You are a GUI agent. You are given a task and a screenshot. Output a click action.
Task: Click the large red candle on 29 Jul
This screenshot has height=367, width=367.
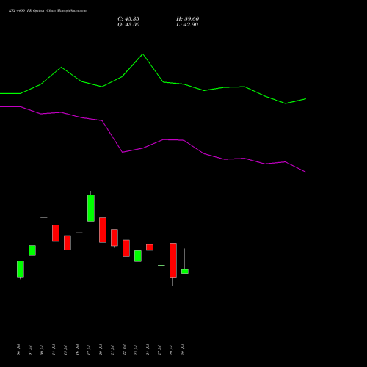point(173,261)
